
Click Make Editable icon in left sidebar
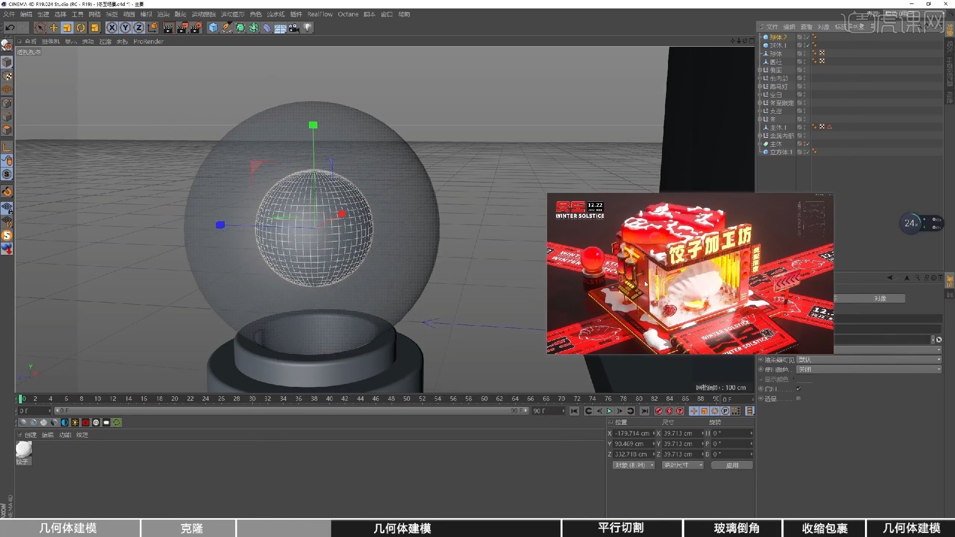pyautogui.click(x=6, y=45)
